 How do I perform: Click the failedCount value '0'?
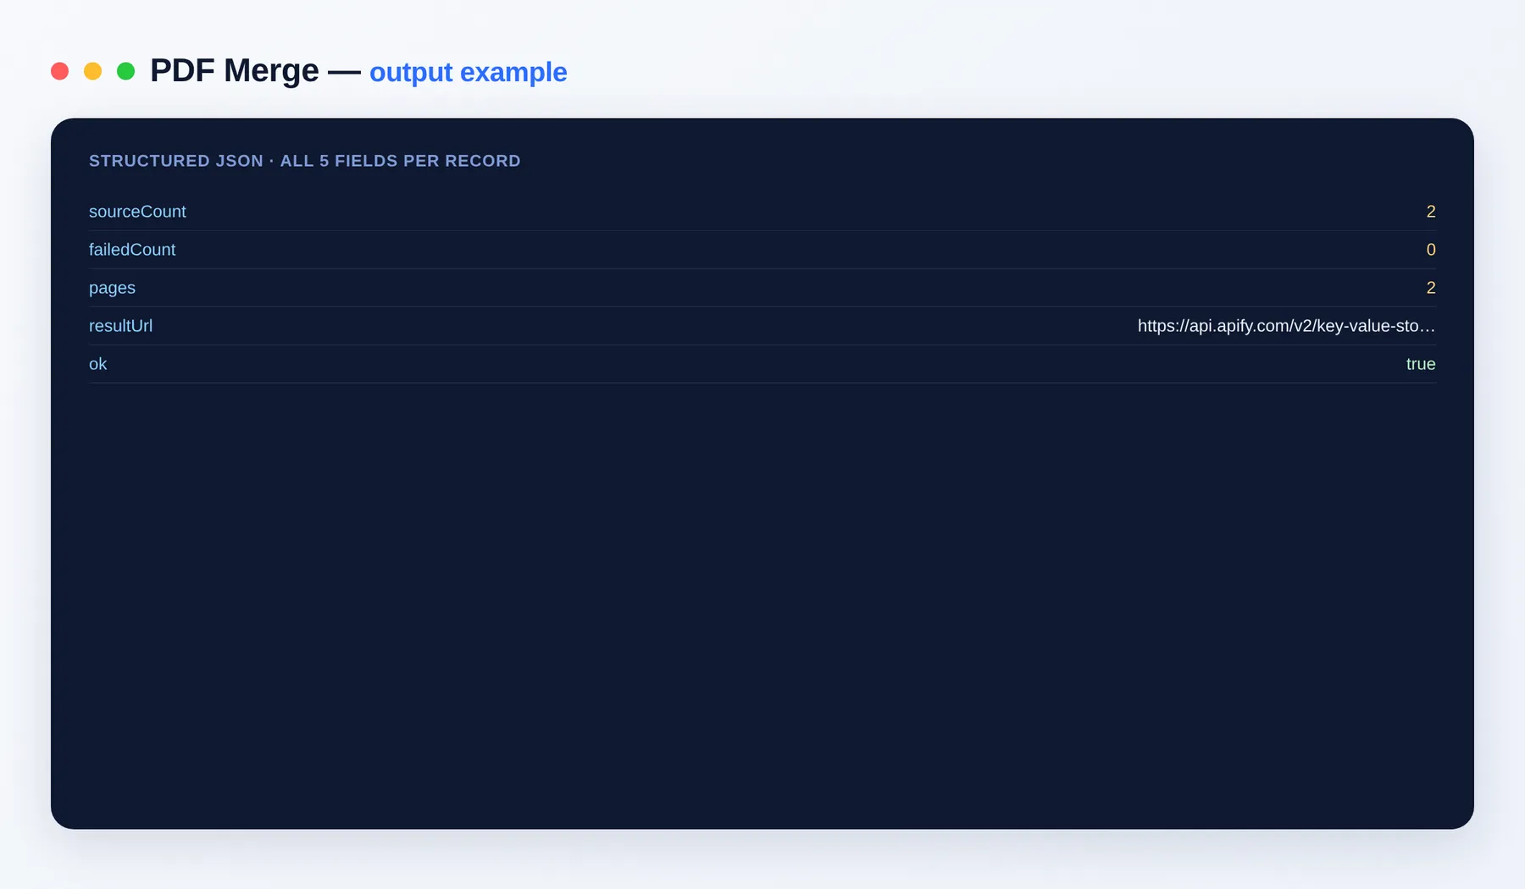(1431, 250)
